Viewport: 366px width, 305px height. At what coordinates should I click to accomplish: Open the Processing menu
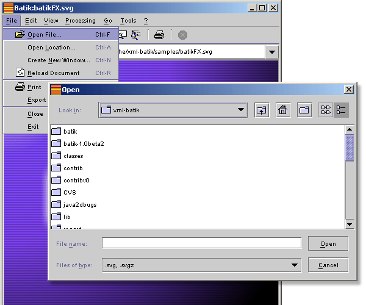pos(80,21)
